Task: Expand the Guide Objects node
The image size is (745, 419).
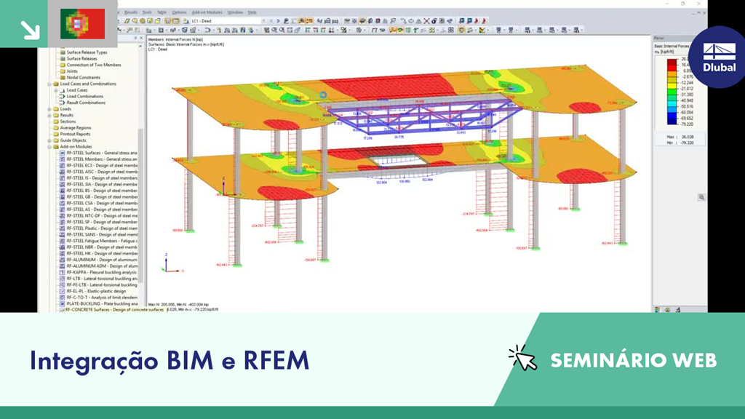Action: (49, 140)
